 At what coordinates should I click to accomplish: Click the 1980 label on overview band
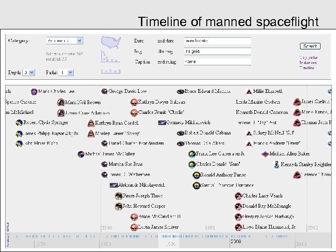click(x=105, y=244)
